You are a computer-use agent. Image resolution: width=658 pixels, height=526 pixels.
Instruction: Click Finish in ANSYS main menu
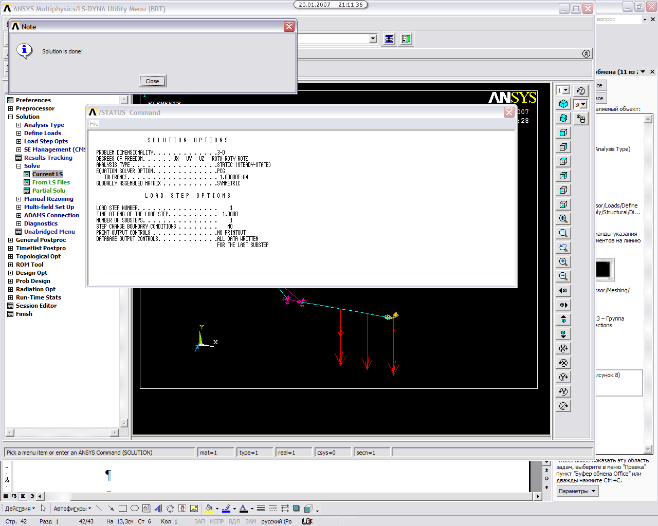(24, 314)
